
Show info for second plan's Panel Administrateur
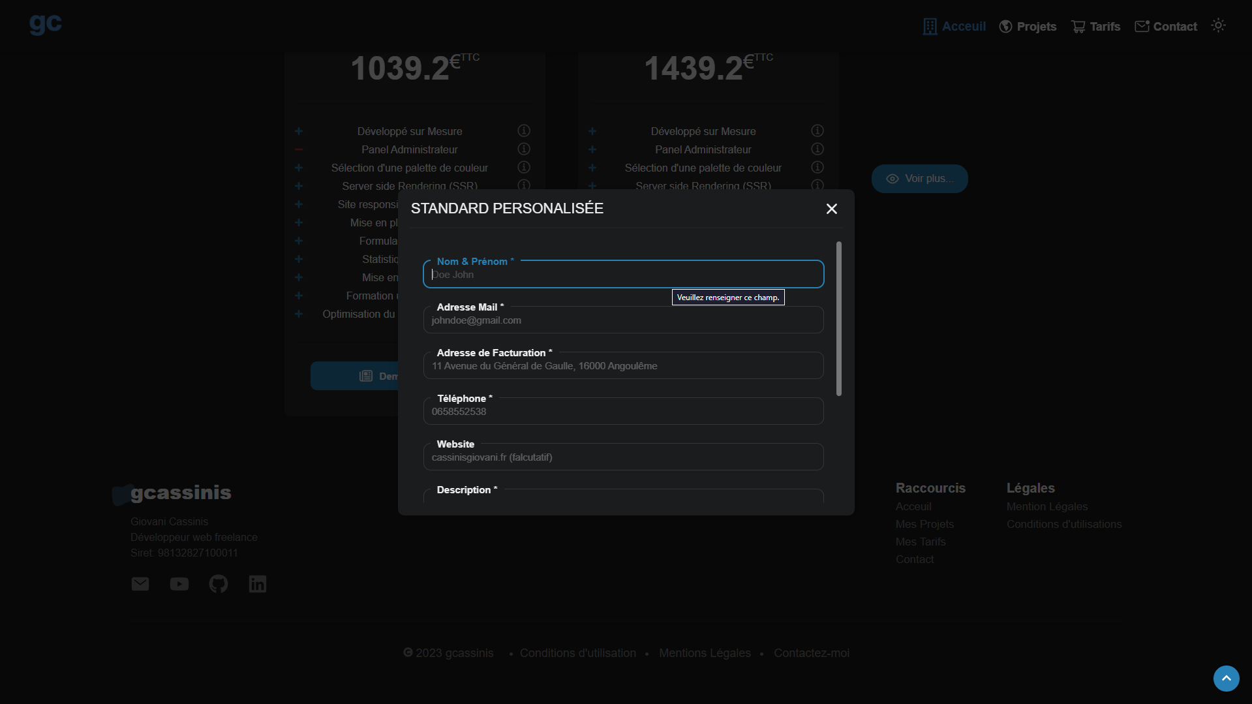point(817,149)
